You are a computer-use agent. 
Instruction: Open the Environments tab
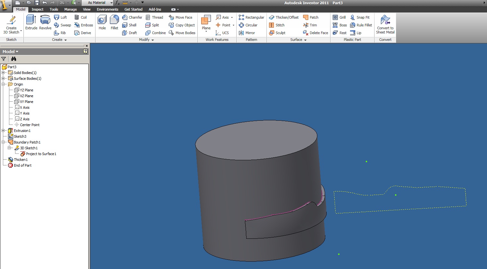107,9
